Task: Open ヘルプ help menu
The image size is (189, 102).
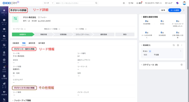Action: click(169, 3)
